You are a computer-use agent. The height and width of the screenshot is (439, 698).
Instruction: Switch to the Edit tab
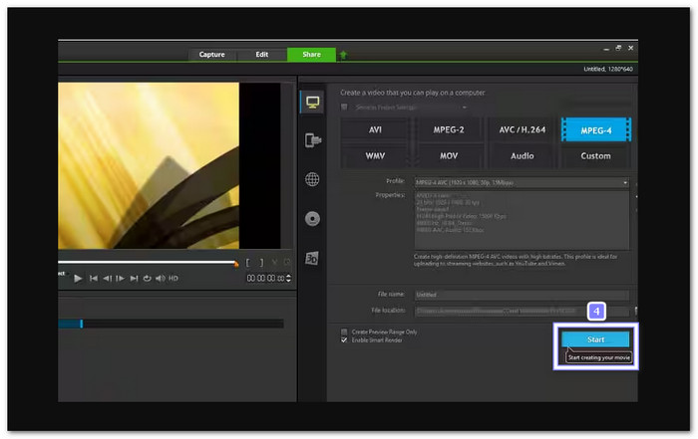click(x=260, y=55)
